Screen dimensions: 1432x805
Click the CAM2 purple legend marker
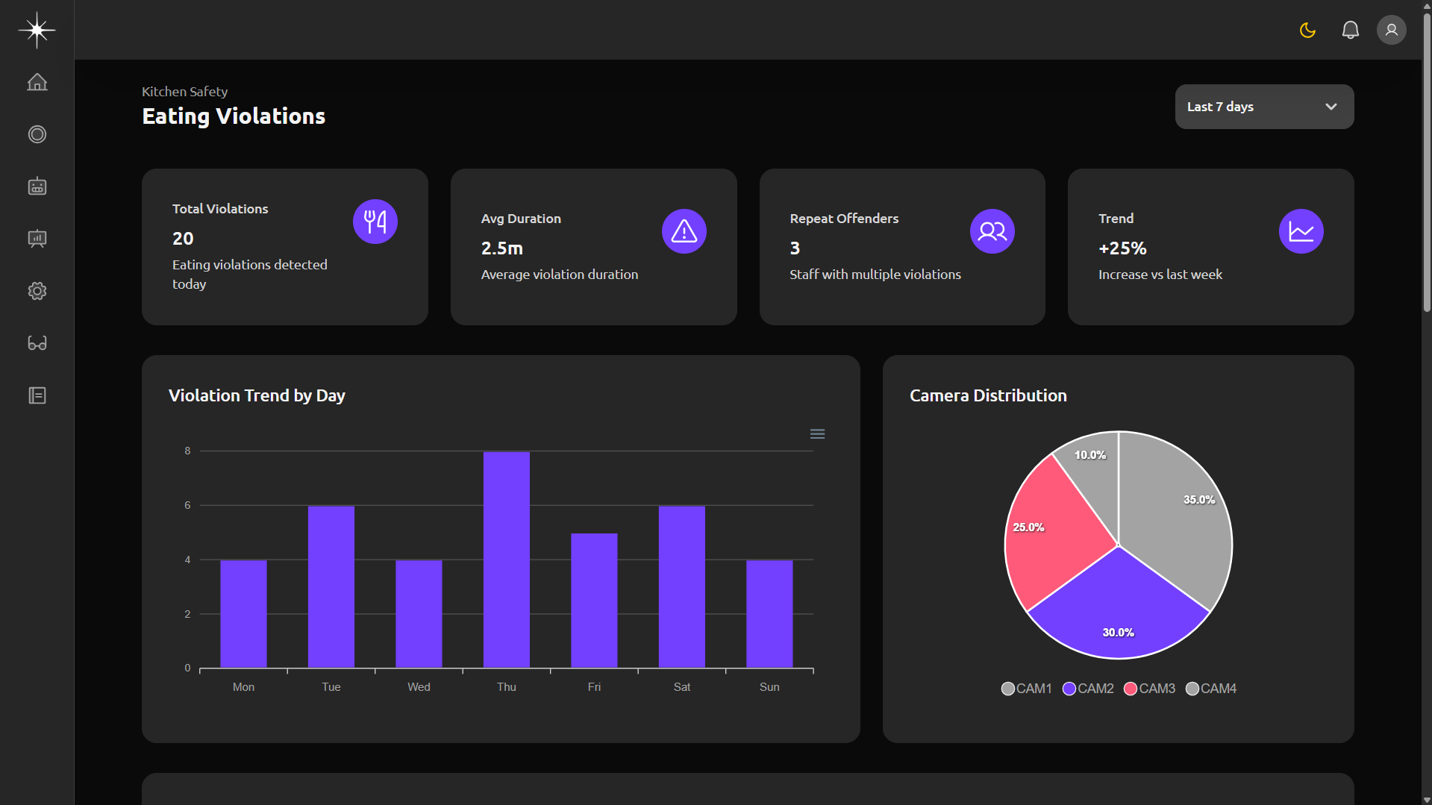(x=1069, y=689)
